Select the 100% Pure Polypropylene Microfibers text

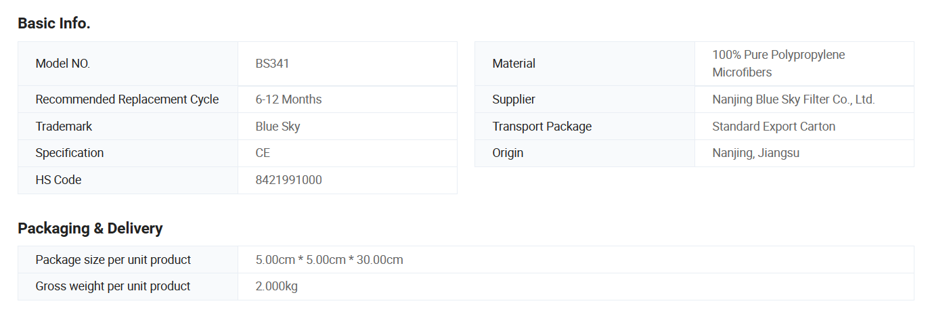tap(778, 64)
